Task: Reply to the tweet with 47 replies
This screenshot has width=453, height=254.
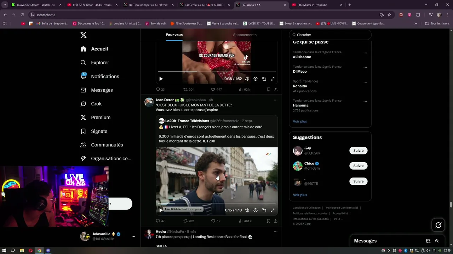Action: click(160, 221)
